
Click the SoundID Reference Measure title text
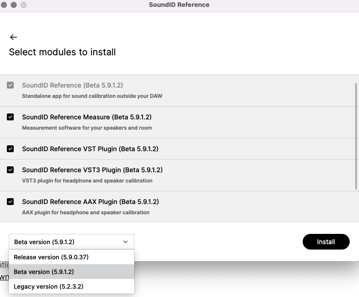pos(87,117)
